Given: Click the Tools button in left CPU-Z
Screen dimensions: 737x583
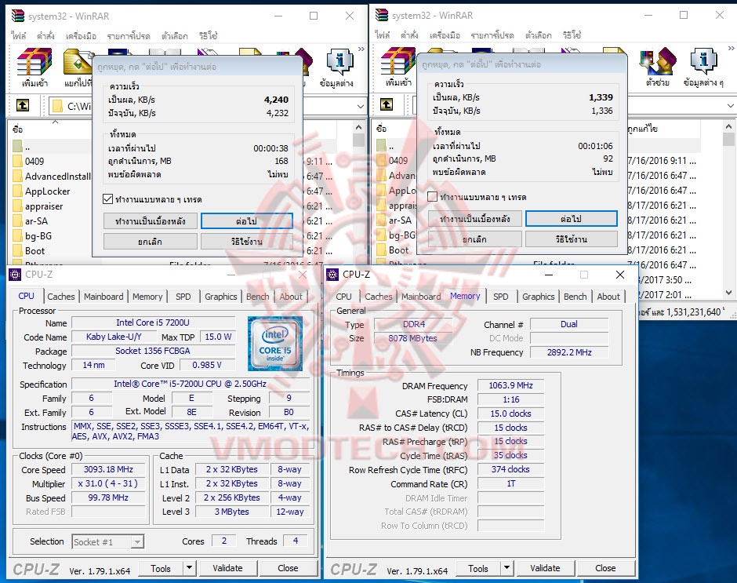Looking at the screenshot, I should 161,568.
